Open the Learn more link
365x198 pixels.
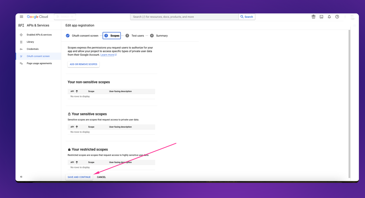108,55
